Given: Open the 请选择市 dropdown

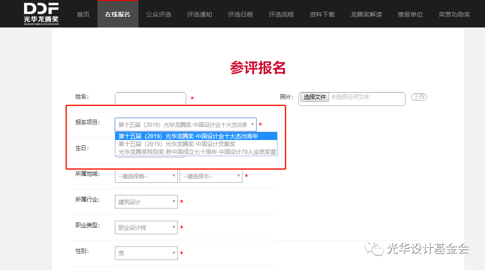Looking at the screenshot, I should point(211,176).
